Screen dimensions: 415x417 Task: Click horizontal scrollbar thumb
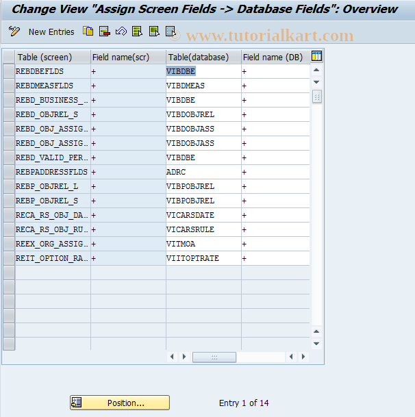tap(214, 357)
